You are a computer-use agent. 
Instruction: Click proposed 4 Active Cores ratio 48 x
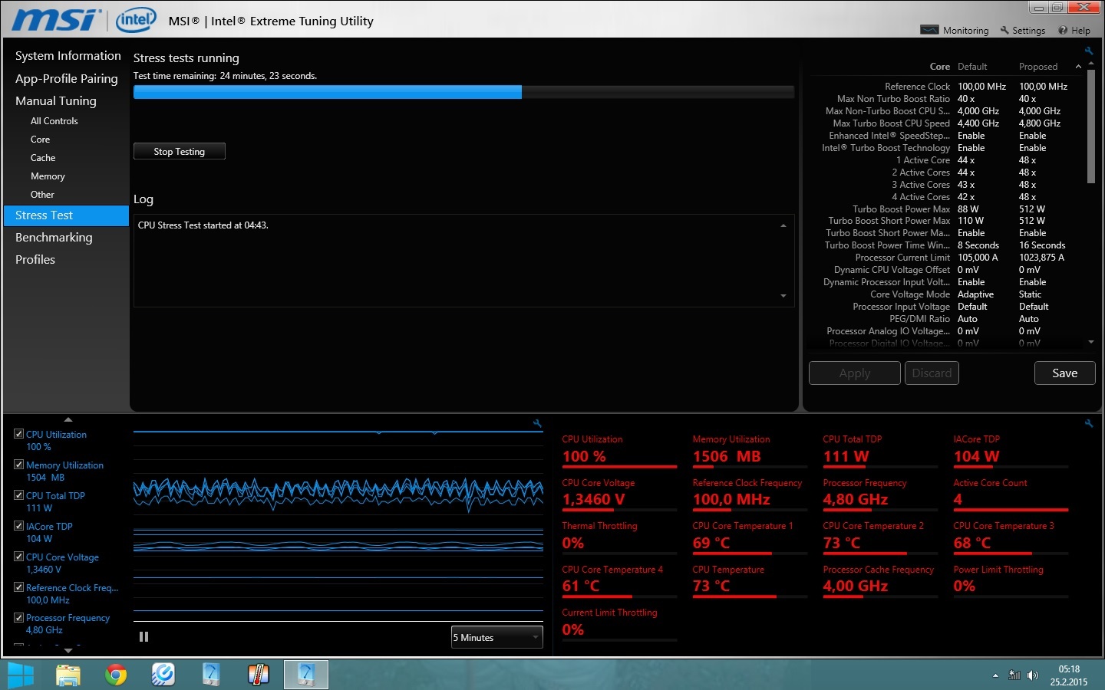1027,197
